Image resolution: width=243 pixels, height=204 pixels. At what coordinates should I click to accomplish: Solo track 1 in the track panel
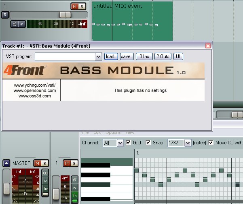tap(82, 6)
